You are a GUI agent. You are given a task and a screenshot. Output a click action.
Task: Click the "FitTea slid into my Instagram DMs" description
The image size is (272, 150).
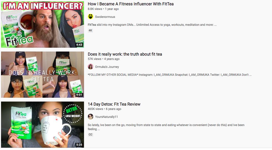152,25
